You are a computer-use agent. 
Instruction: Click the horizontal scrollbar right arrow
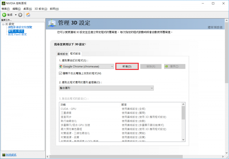pyautogui.click(x=223, y=157)
